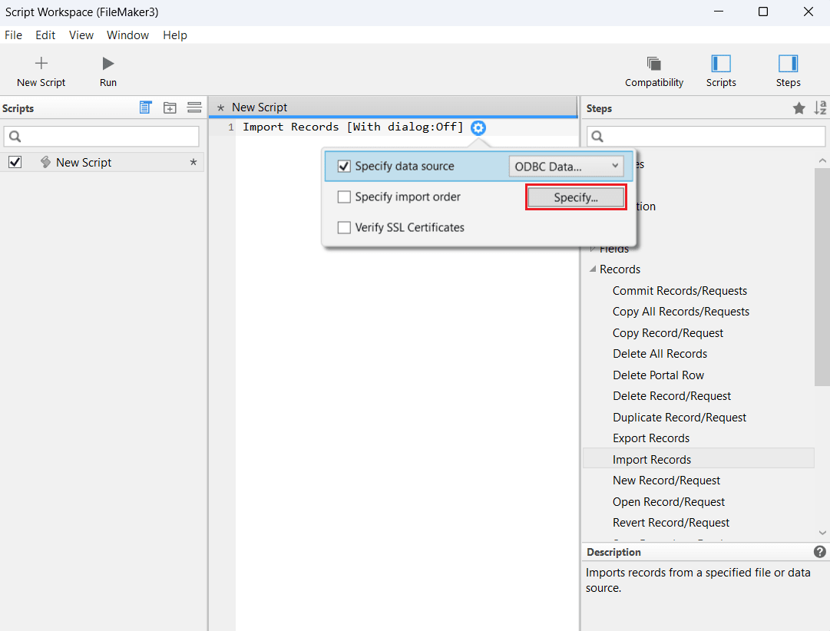
Task: Click the Steps search field
Action: point(706,137)
